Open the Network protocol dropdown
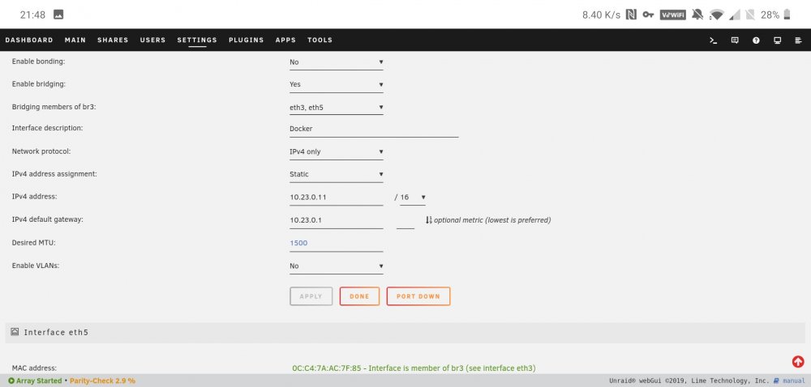811x387 pixels. coord(337,152)
